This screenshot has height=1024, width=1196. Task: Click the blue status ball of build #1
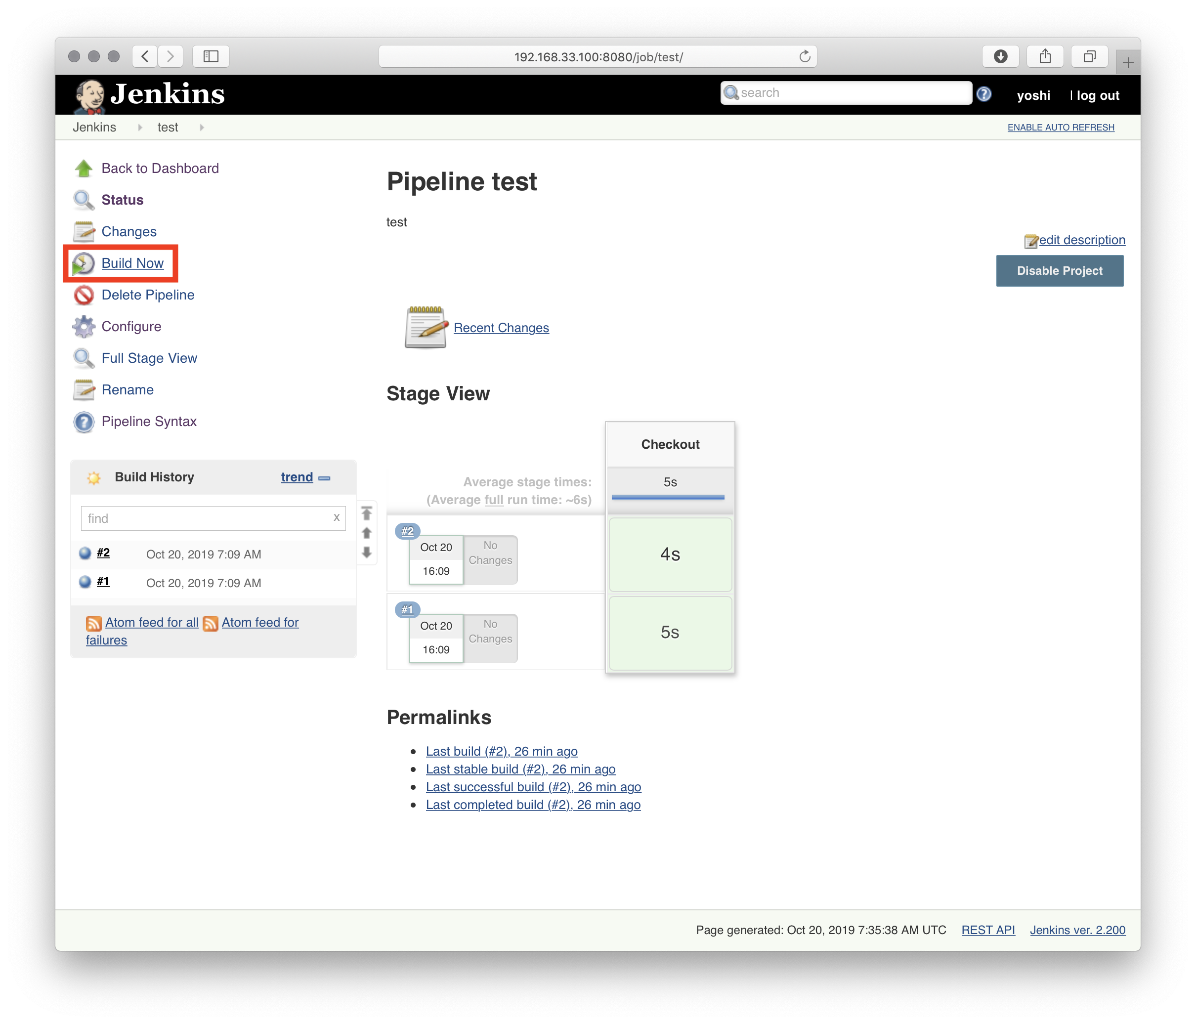(x=85, y=581)
